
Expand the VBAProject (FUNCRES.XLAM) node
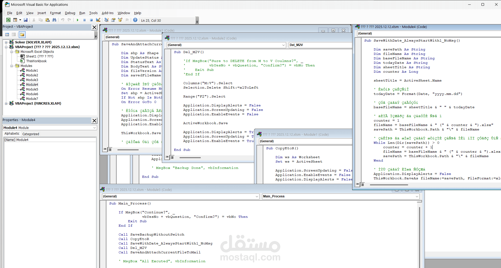6,104
